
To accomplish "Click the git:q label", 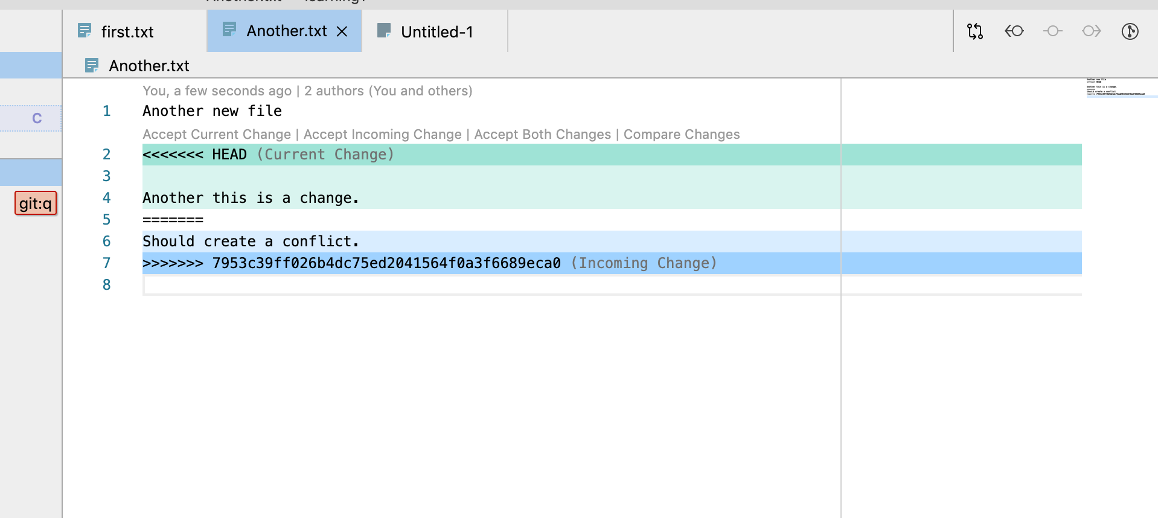I will (36, 203).
